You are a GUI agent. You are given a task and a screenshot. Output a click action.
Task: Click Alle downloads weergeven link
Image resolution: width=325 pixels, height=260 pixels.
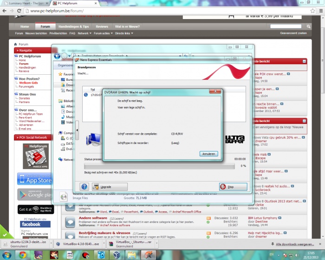[295, 244]
